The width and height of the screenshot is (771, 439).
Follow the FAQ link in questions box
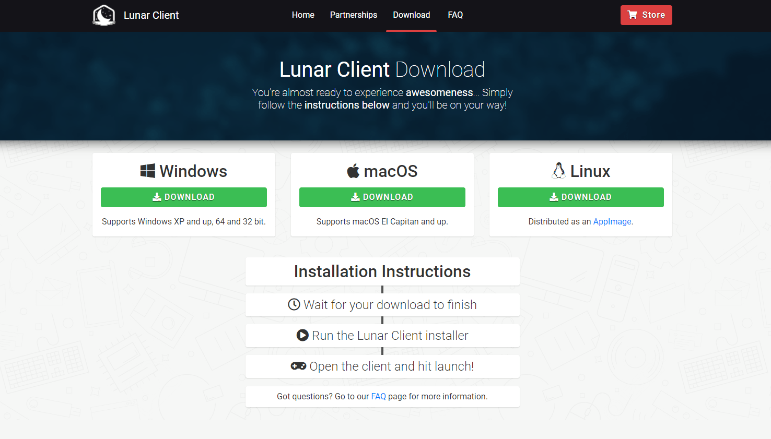tap(379, 397)
